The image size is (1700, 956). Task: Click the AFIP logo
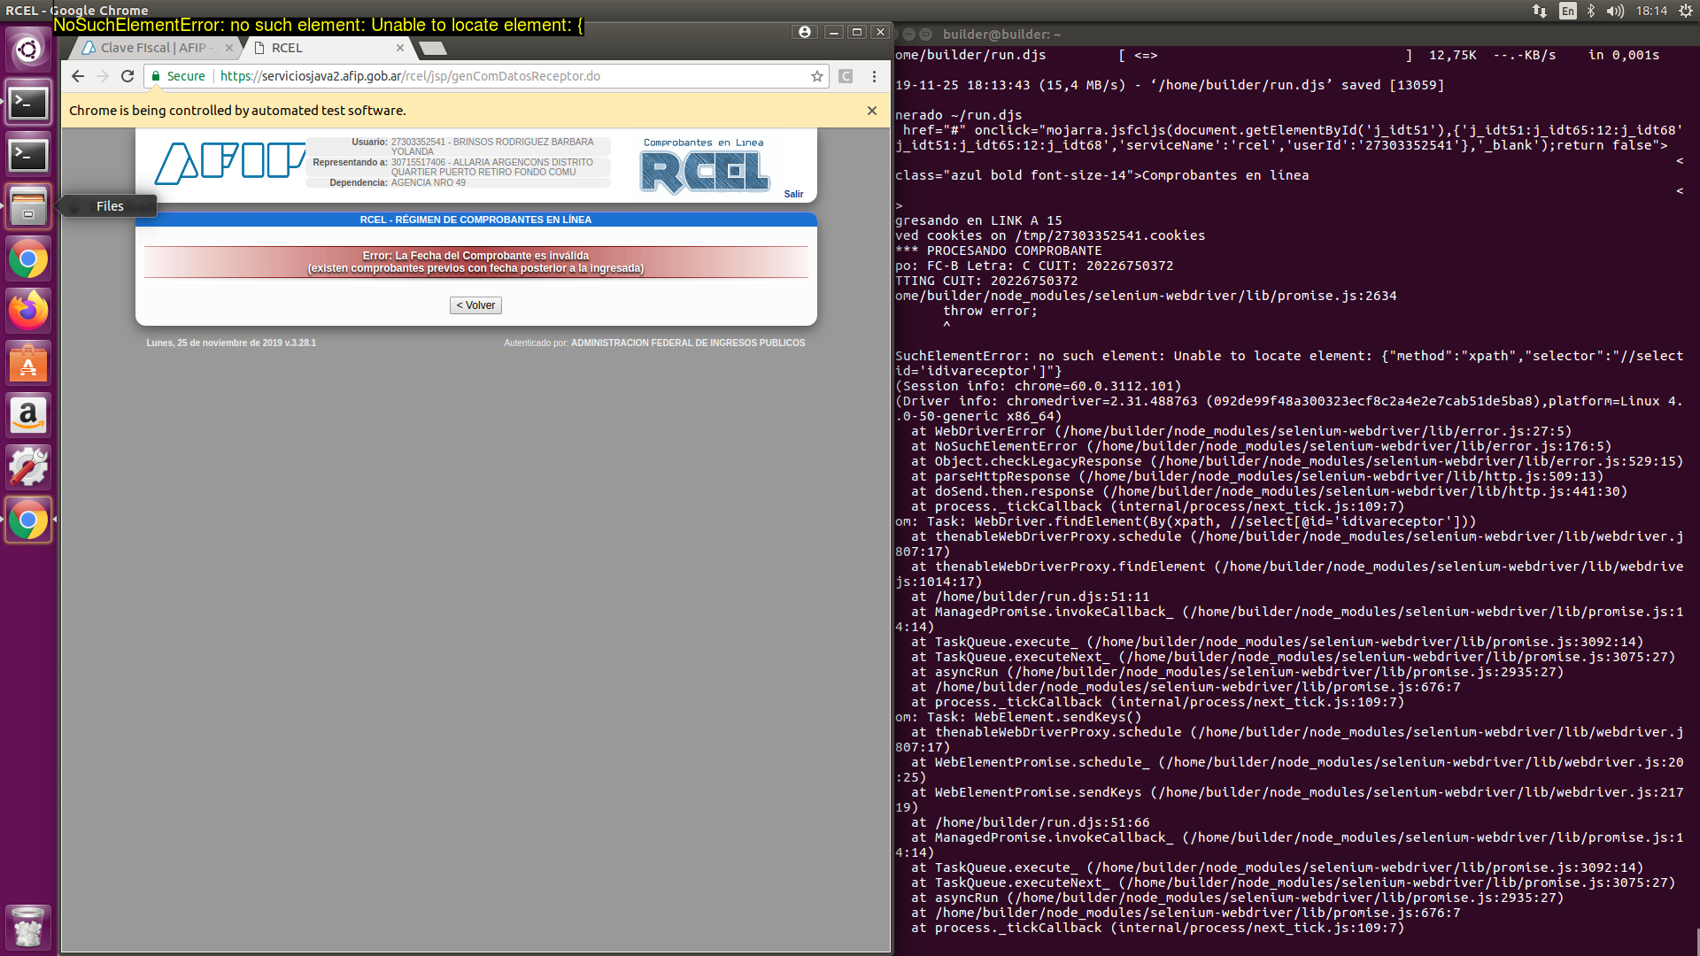pos(230,163)
